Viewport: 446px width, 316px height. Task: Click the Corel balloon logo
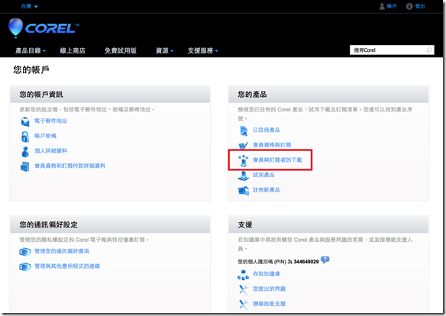15,27
